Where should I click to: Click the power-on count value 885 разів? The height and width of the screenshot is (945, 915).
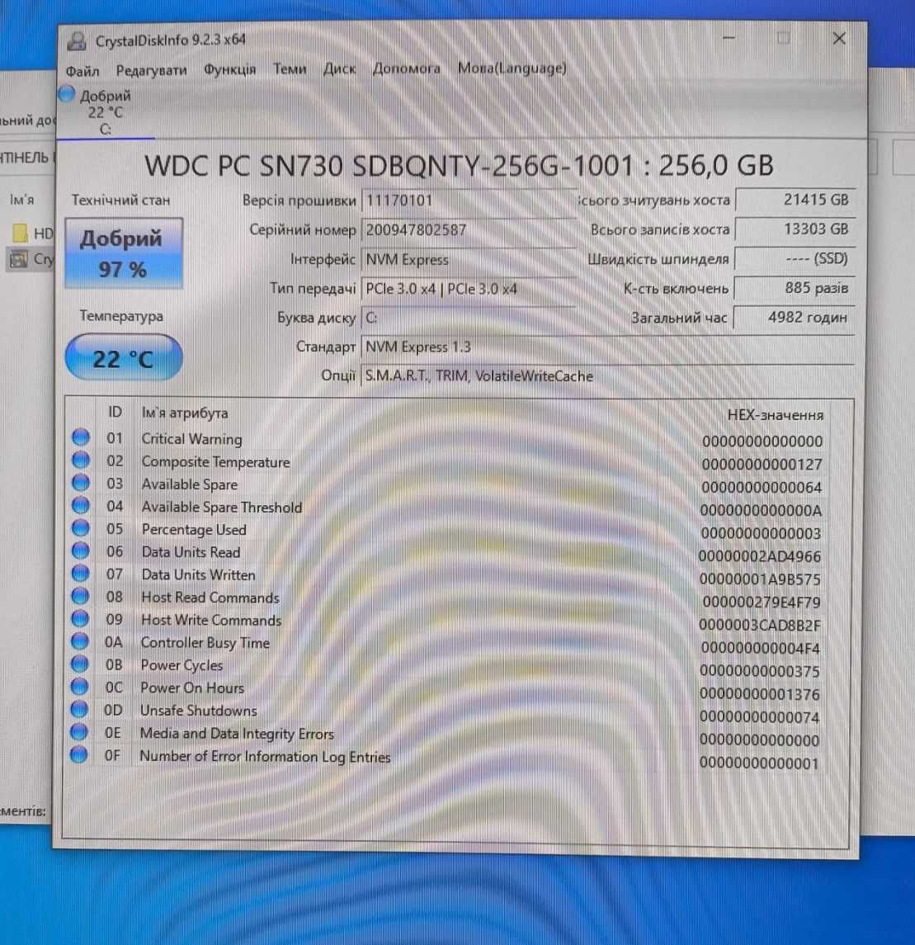point(794,288)
